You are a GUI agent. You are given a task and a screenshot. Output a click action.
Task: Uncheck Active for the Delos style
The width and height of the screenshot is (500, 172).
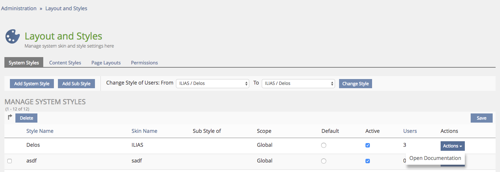(x=368, y=145)
